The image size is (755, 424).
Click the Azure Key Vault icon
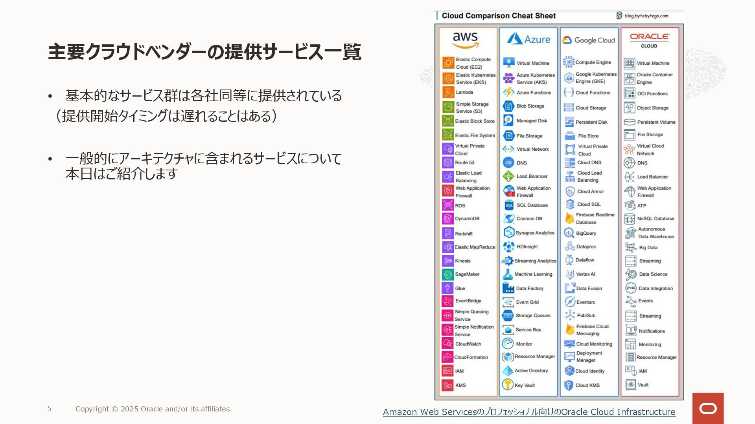pos(508,385)
